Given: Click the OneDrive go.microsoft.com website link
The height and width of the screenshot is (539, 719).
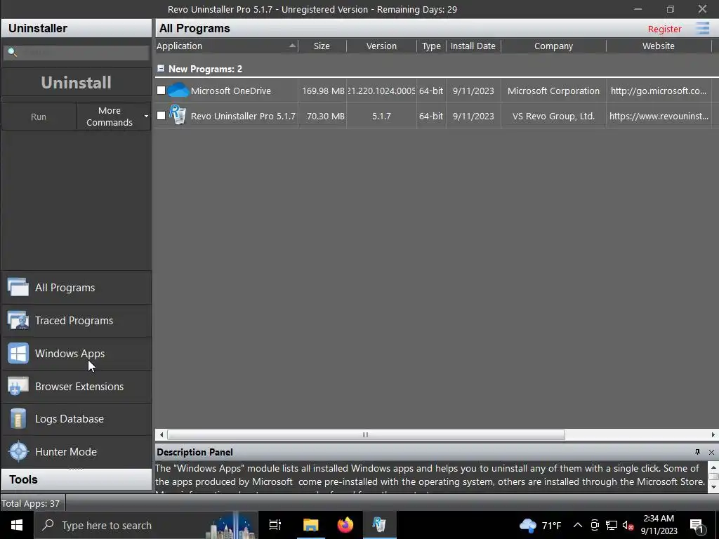Looking at the screenshot, I should click(x=659, y=91).
